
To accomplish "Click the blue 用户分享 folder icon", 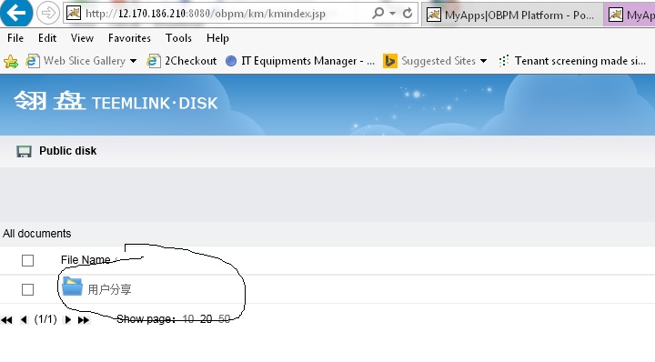I will 72,287.
